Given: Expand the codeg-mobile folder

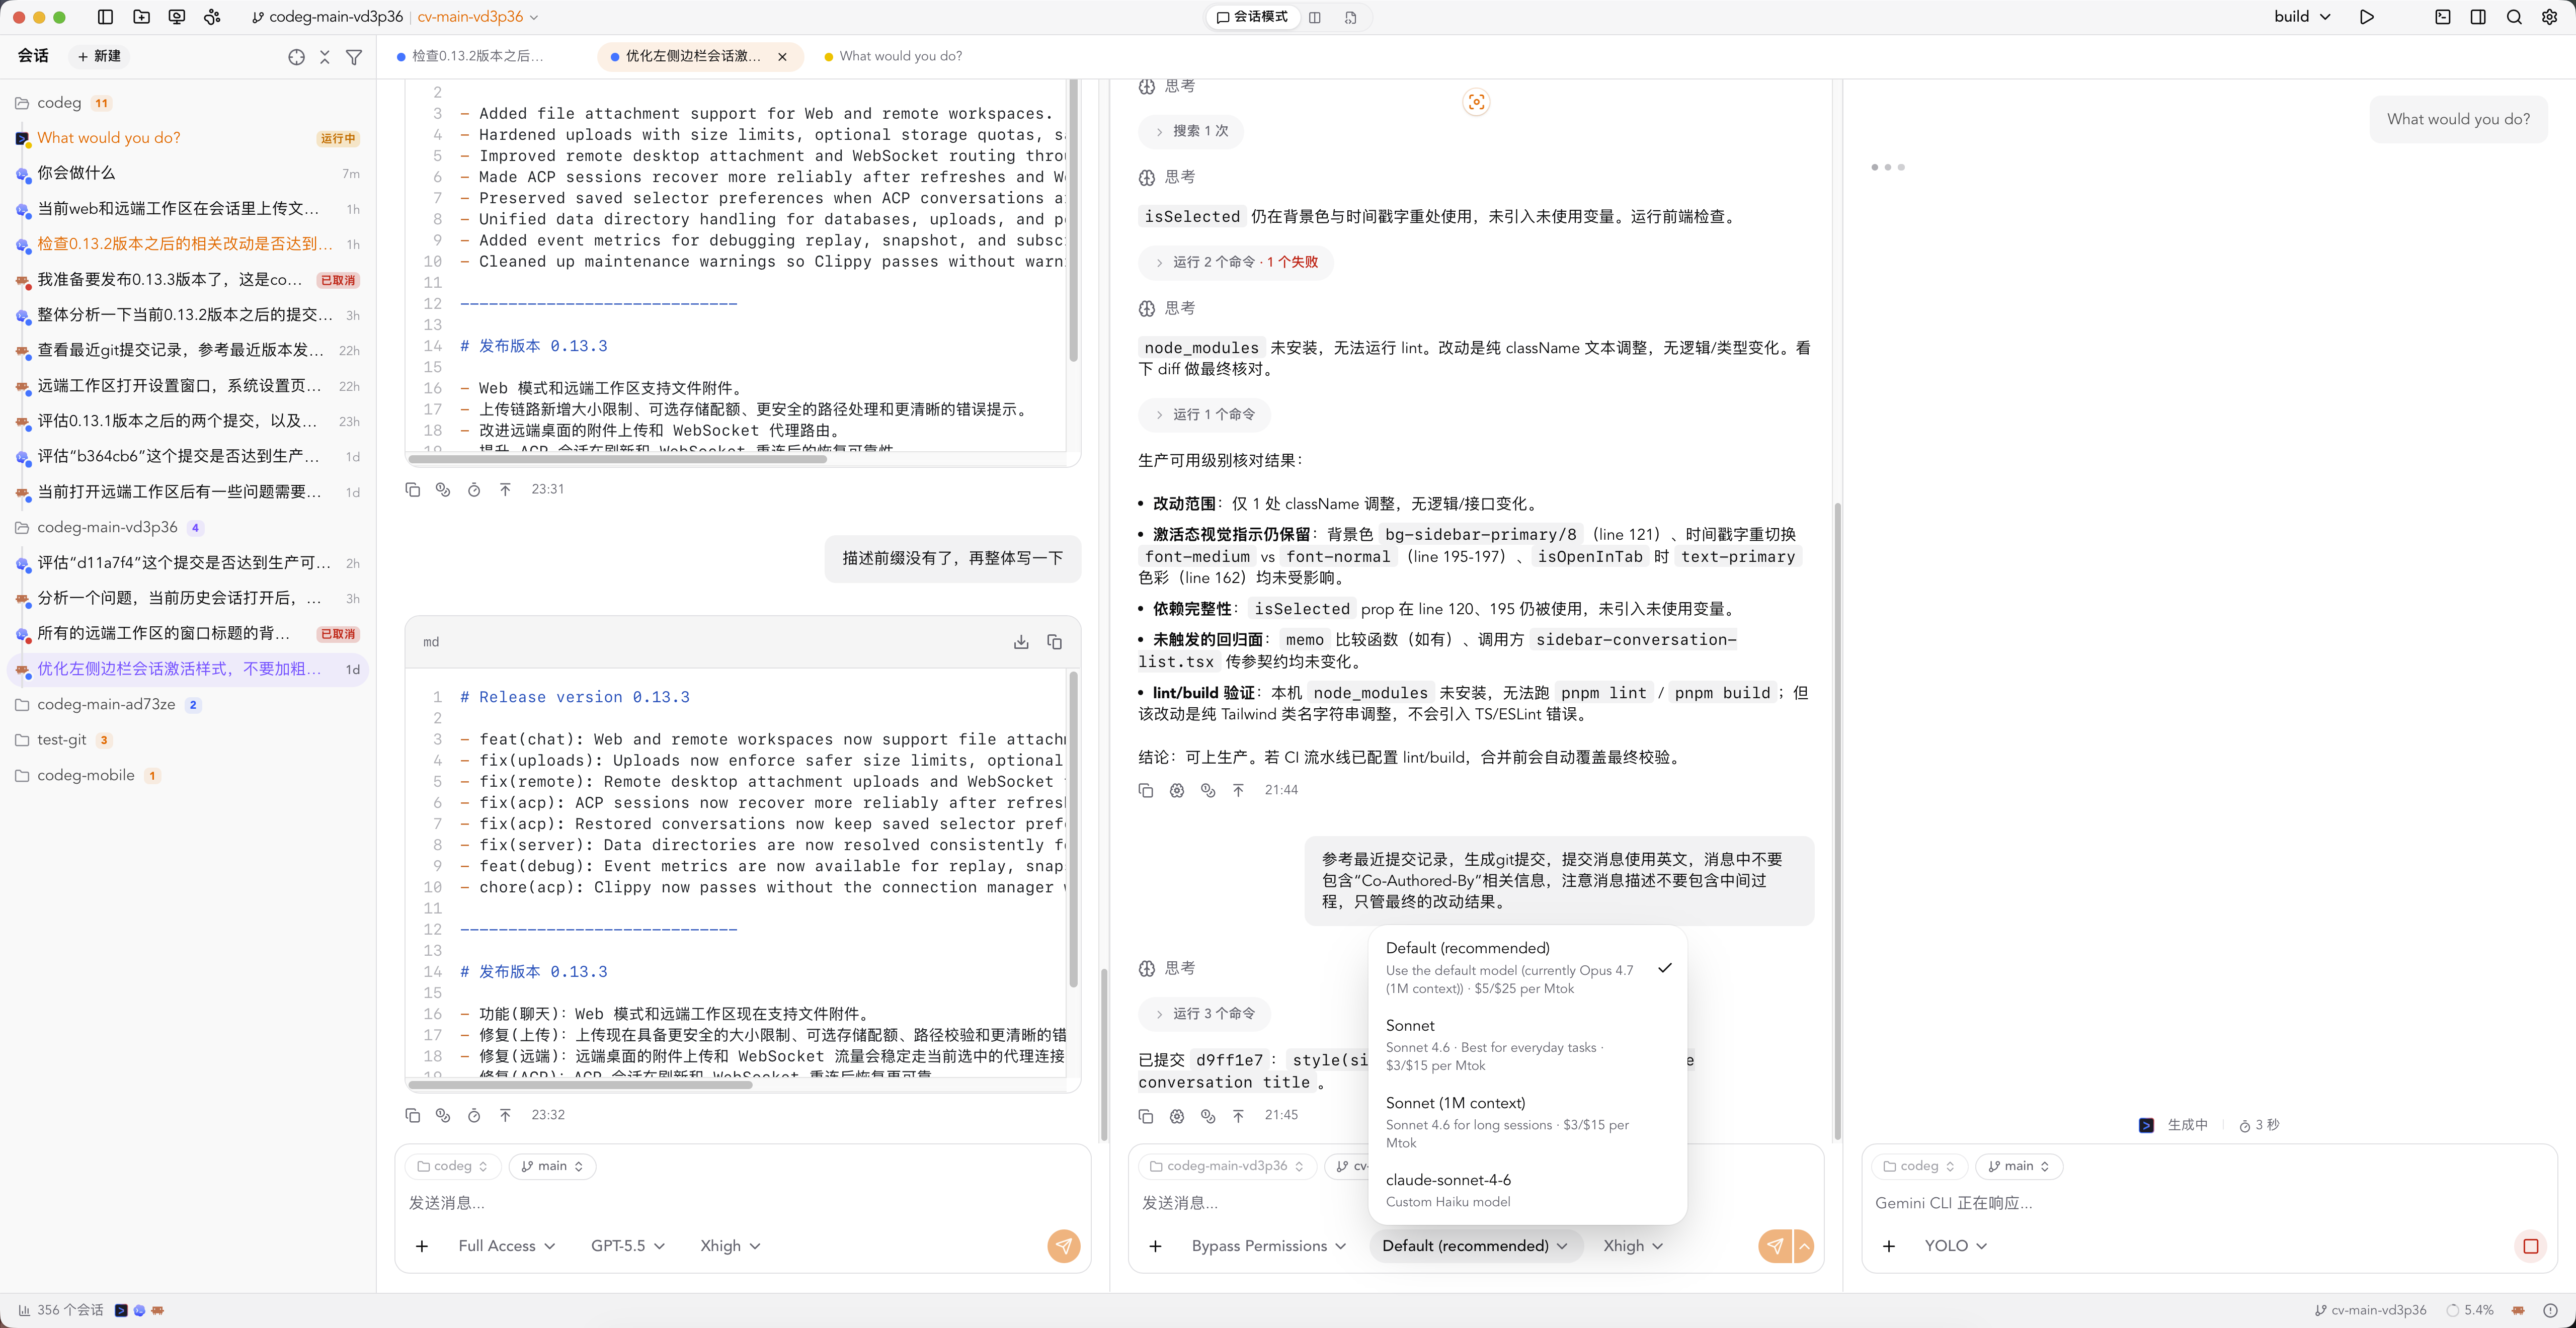Looking at the screenshot, I should pos(188,776).
